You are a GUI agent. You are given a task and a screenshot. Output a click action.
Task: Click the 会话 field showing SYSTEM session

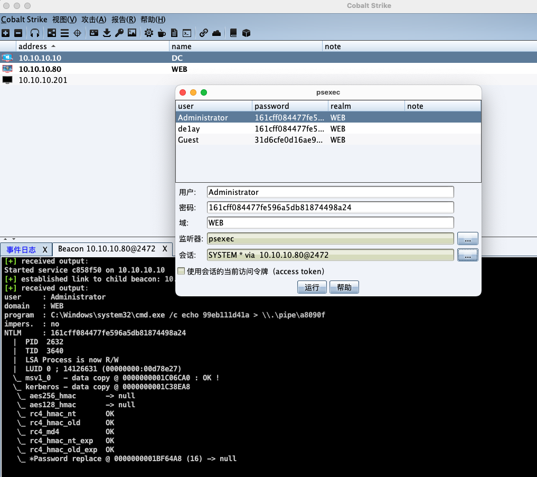pos(330,255)
